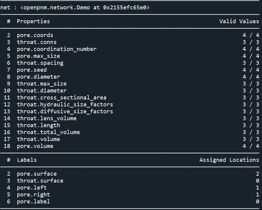Select the throat.conns property text
262x210 pixels.
click(x=37, y=42)
